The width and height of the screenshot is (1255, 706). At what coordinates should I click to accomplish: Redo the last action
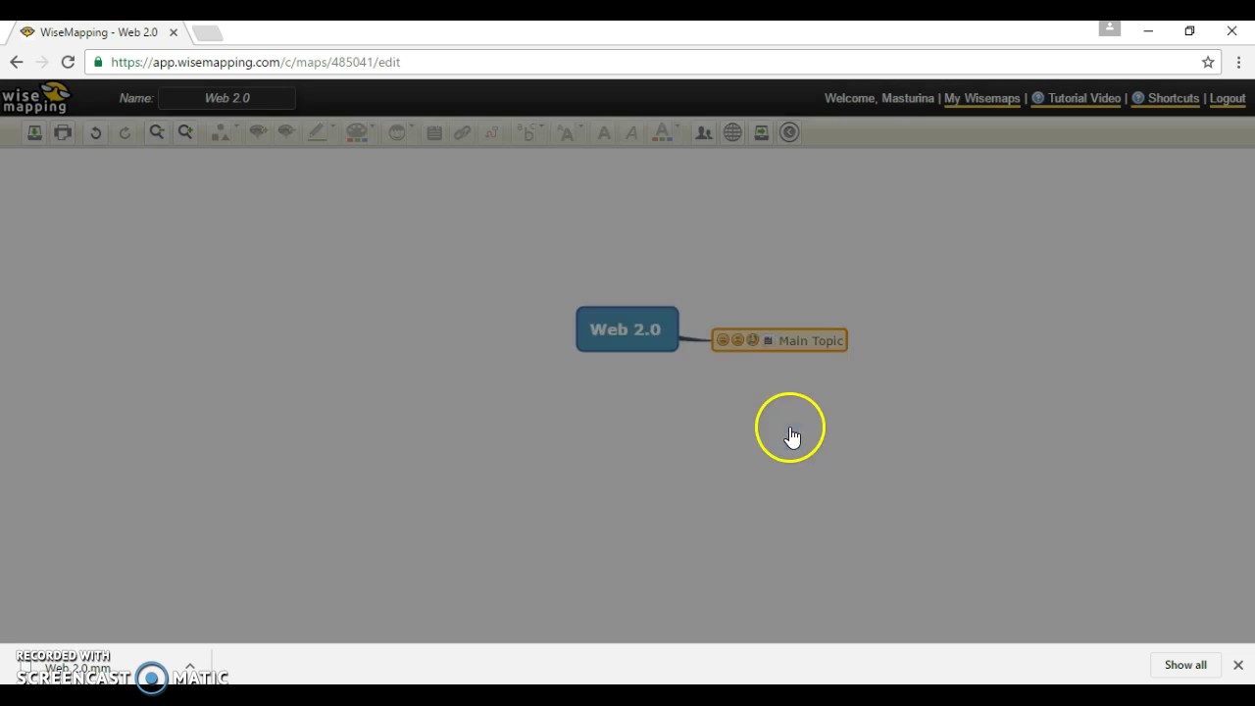125,132
